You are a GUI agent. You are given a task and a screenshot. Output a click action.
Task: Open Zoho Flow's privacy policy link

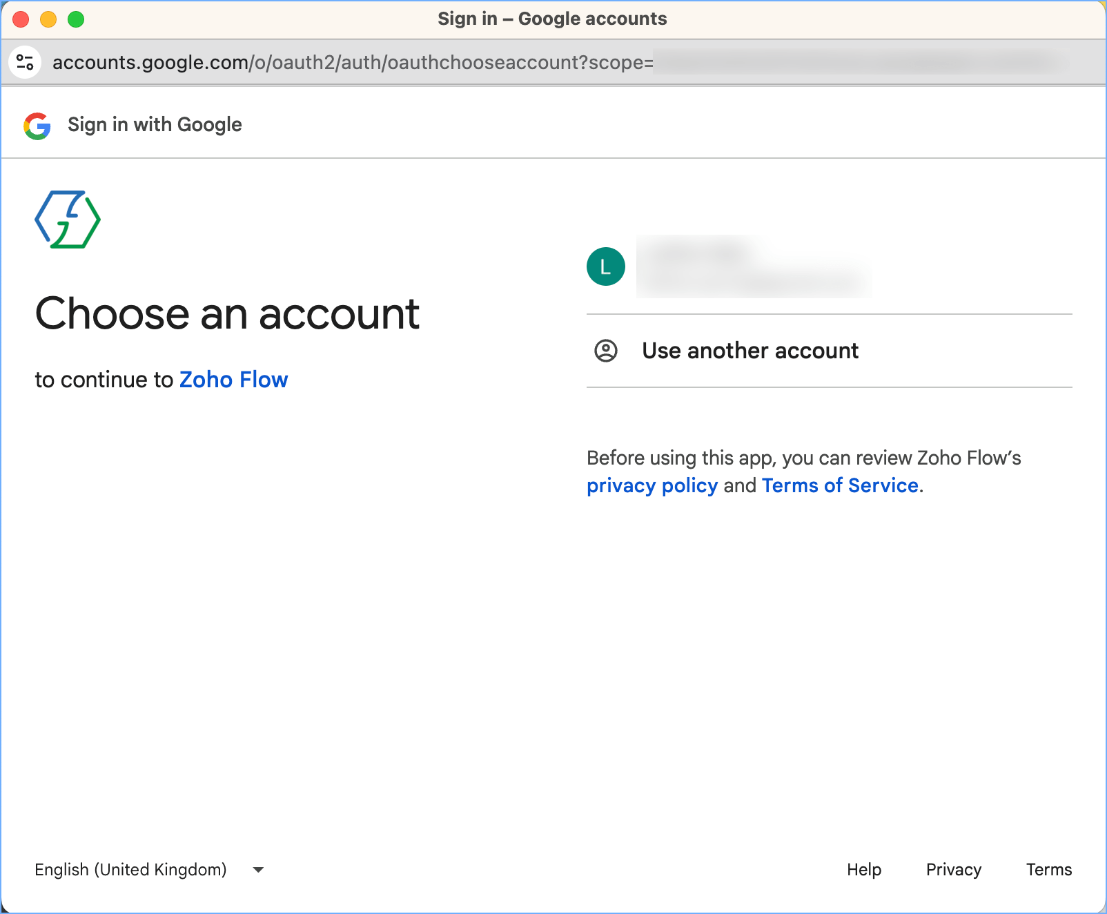click(652, 485)
